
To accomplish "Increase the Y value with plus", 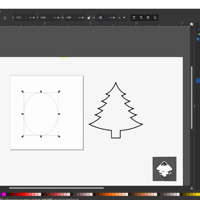I will click(58, 18).
